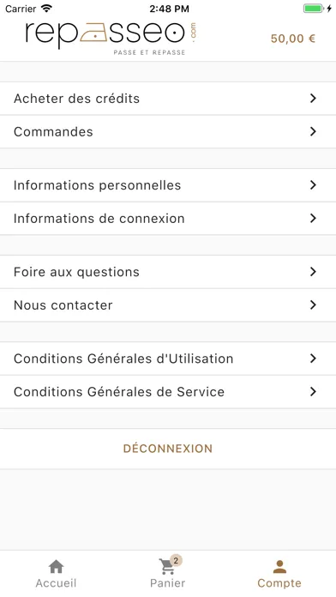Select Nous contacter

(x=168, y=305)
